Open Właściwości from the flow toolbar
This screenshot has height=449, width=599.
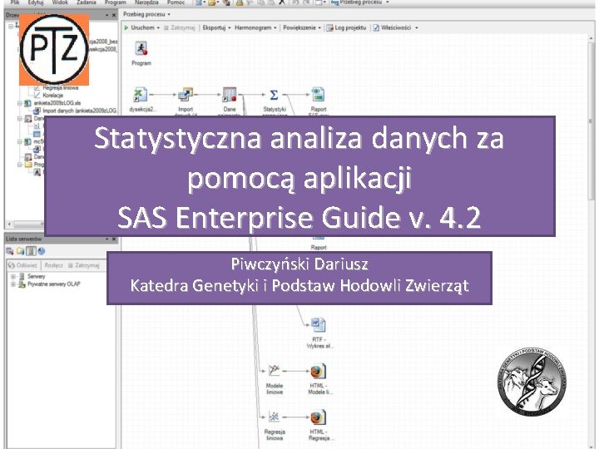click(x=393, y=28)
